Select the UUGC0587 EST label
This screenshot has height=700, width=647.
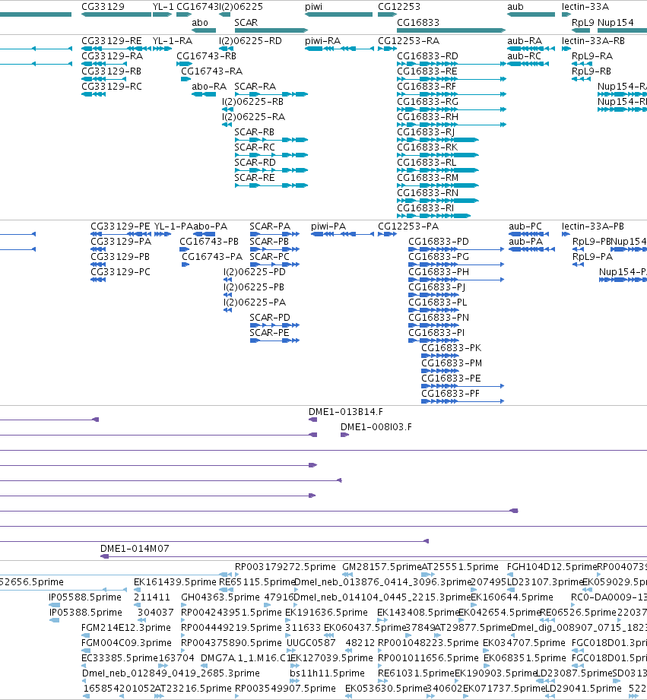click(310, 642)
